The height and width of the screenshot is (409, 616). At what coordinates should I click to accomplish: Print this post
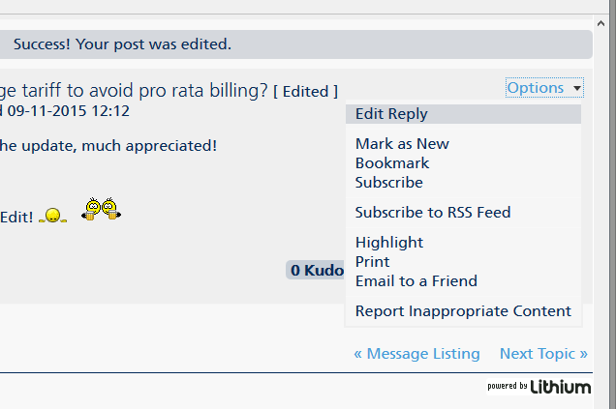[x=373, y=262]
